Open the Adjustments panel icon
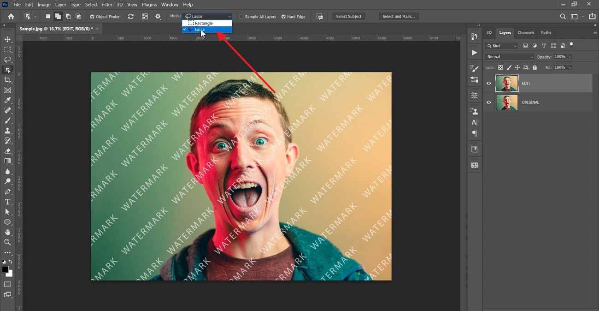The height and width of the screenshot is (311, 599). (474, 96)
